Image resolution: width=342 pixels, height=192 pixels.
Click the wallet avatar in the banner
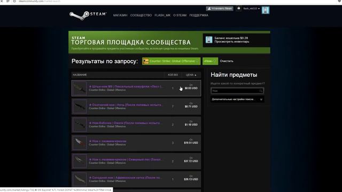209,39
